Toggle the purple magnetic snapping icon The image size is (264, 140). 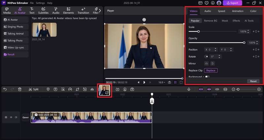coord(209,89)
